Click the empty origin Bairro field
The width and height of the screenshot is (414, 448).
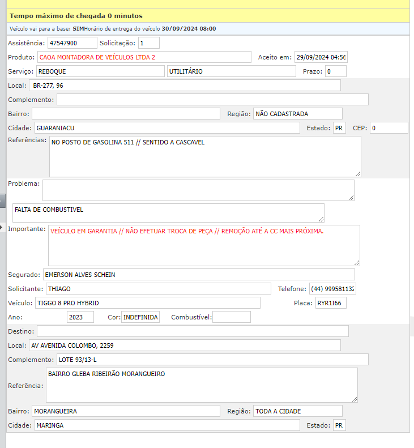[126, 114]
